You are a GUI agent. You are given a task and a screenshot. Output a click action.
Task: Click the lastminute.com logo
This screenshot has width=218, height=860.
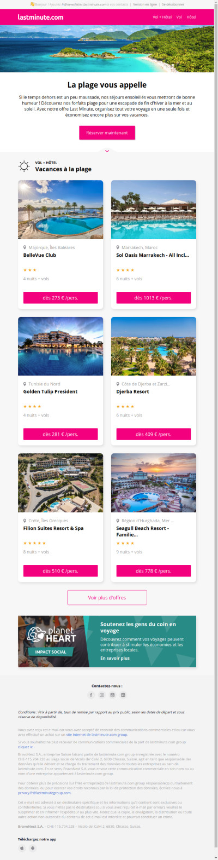click(40, 17)
